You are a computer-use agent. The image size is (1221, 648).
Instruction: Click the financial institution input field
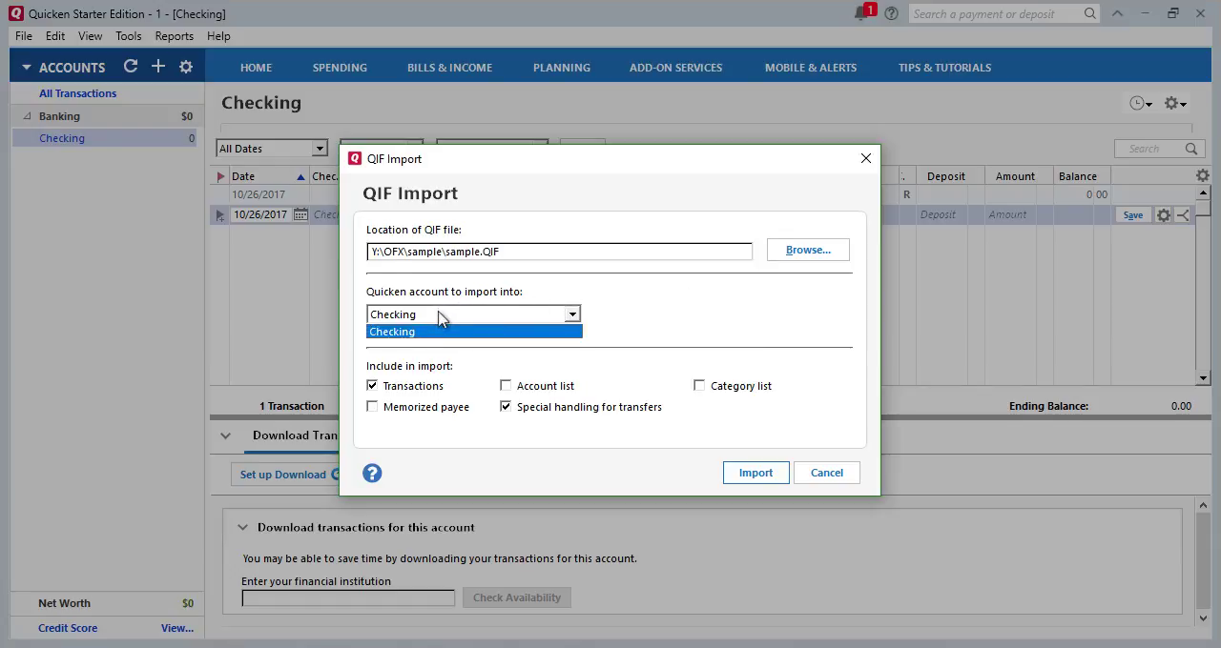(x=348, y=597)
